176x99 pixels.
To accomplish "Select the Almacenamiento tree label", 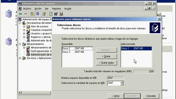I will coord(35,44).
